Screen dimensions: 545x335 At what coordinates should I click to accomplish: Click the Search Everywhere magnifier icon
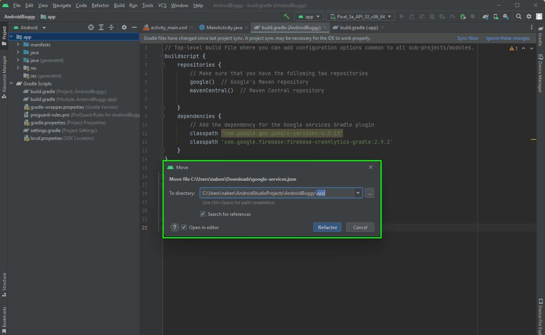[x=519, y=16]
